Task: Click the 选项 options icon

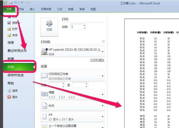Action: pyautogui.click(x=9, y=91)
